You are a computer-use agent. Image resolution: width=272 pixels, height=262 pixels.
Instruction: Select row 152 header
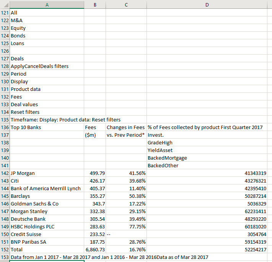click(x=5, y=249)
